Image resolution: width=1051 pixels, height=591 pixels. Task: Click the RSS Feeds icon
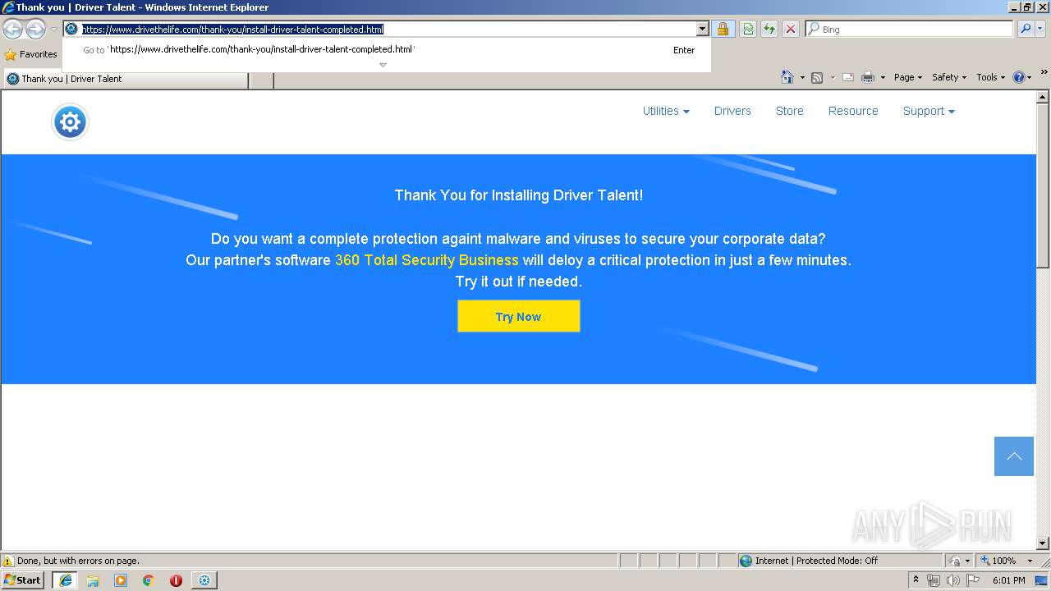[x=817, y=78]
